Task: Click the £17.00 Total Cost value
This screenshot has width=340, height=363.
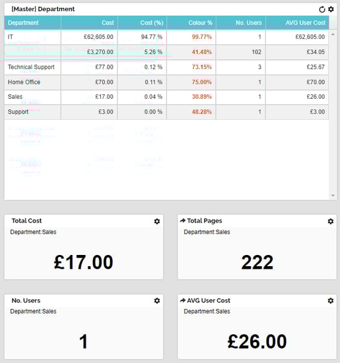Action: (x=83, y=262)
